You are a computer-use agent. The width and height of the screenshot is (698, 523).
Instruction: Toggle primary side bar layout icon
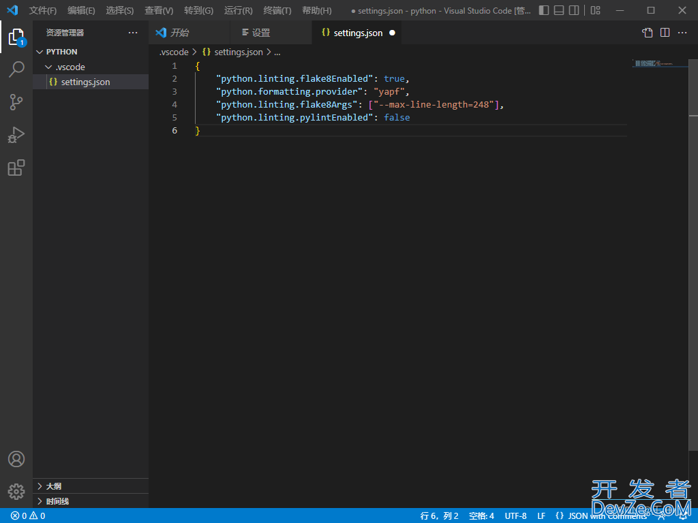click(543, 10)
